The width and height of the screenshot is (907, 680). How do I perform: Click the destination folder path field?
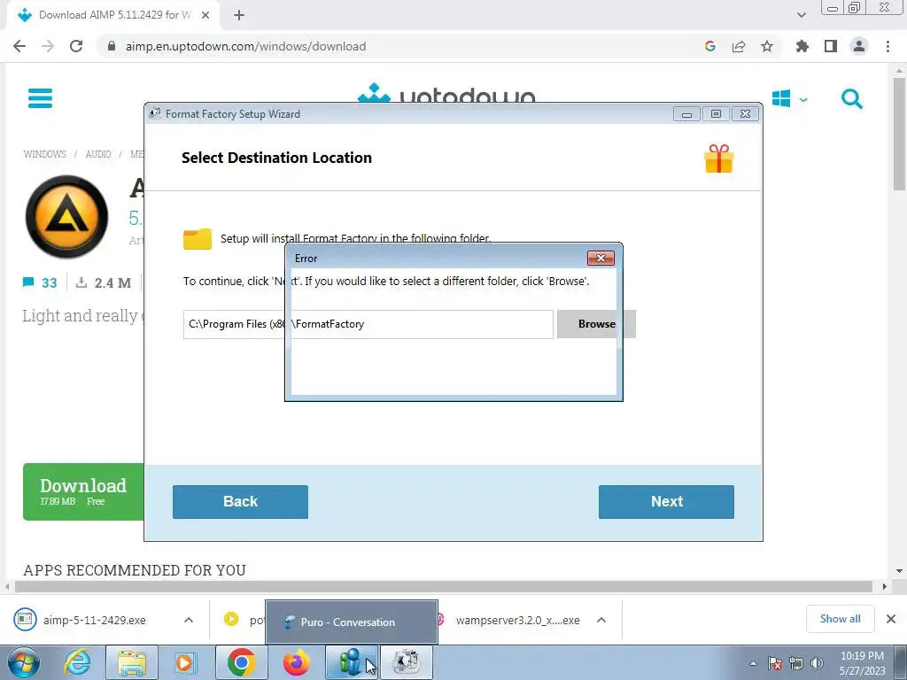pos(368,324)
